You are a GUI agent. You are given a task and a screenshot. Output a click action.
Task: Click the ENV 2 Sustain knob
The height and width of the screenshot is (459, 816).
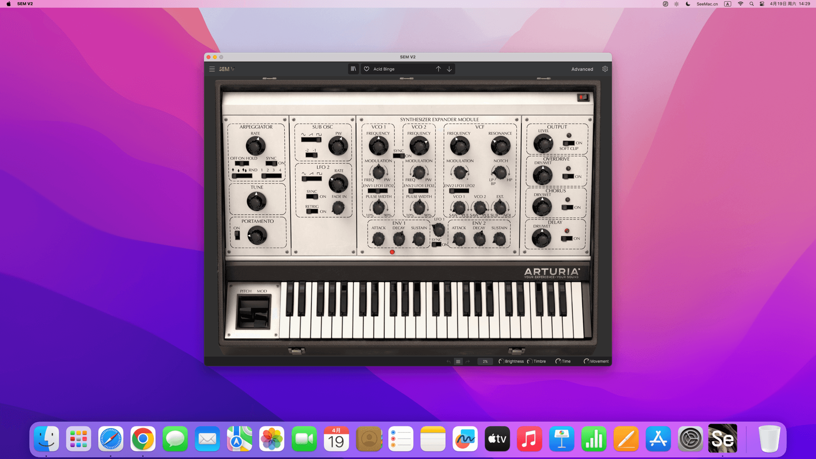click(499, 239)
